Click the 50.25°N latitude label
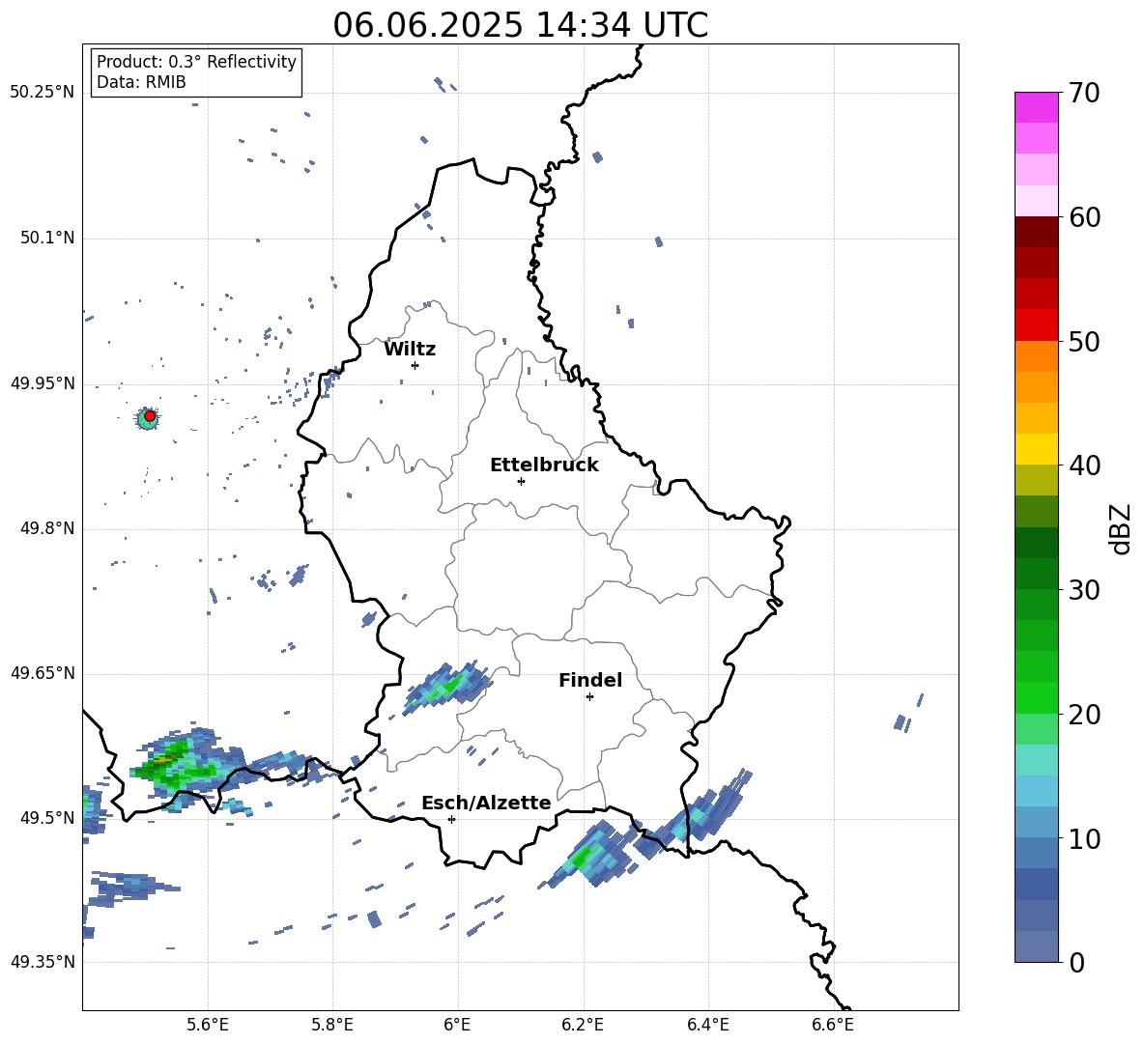The image size is (1144, 1044). coord(43,93)
